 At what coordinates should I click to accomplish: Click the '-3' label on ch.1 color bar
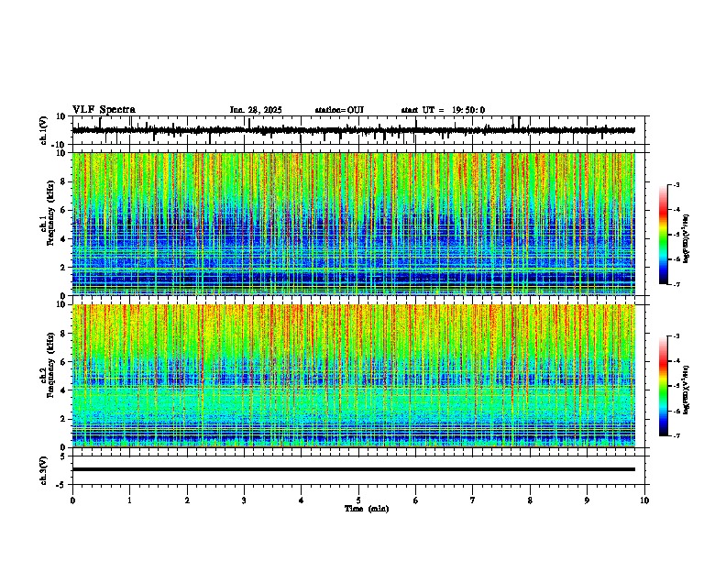tap(676, 185)
